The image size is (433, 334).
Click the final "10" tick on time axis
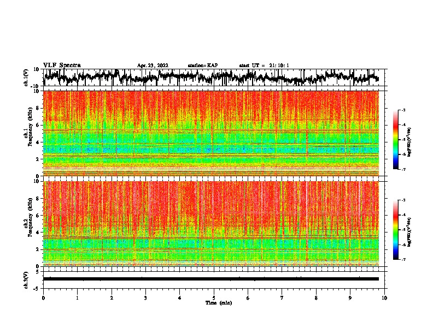pyautogui.click(x=384, y=298)
